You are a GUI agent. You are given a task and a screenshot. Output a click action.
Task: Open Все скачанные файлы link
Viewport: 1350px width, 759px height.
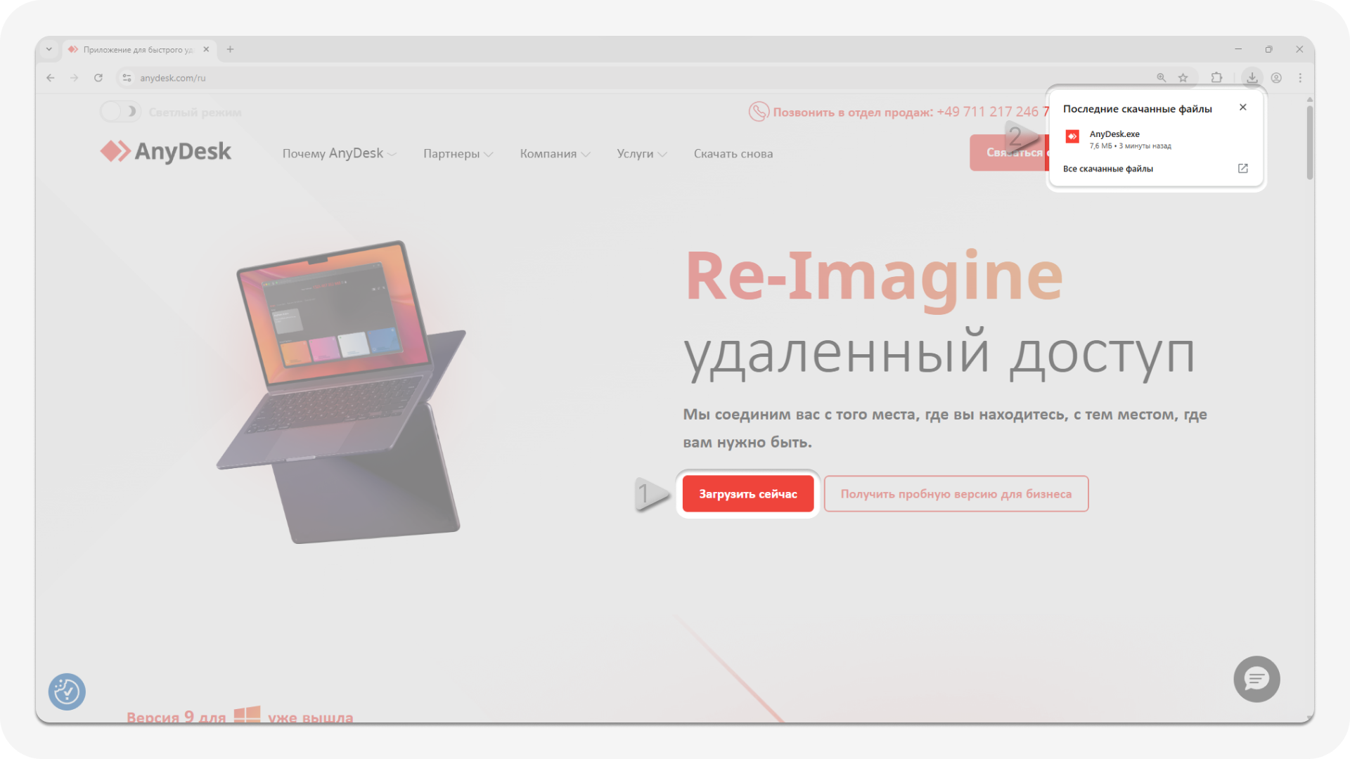pyautogui.click(x=1109, y=168)
